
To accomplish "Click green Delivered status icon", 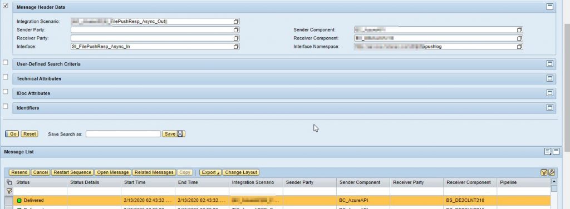I will [x=19, y=200].
